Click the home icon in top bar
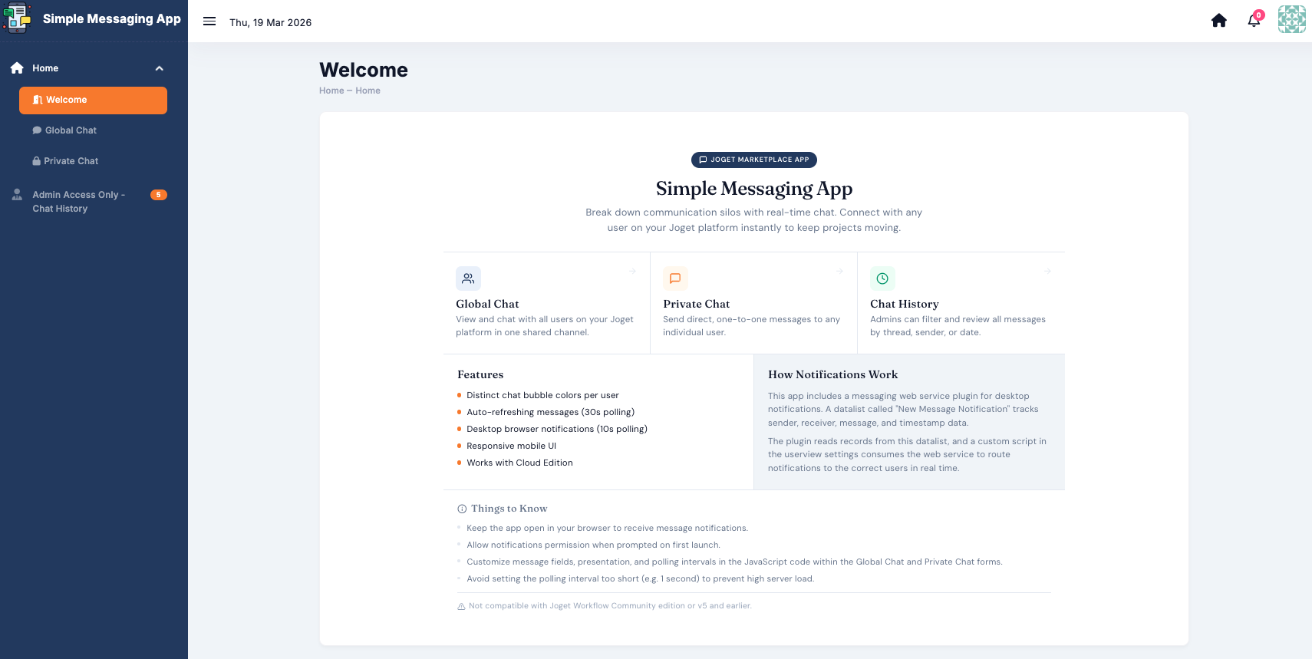Screen dimensions: 1312x659 pyautogui.click(x=1218, y=21)
